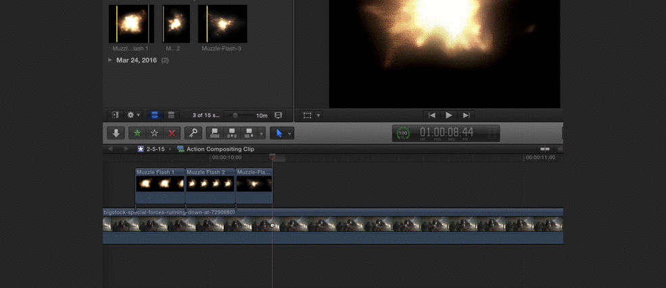
Task: Expand the Mar 24, 2016 group
Action: [x=110, y=60]
